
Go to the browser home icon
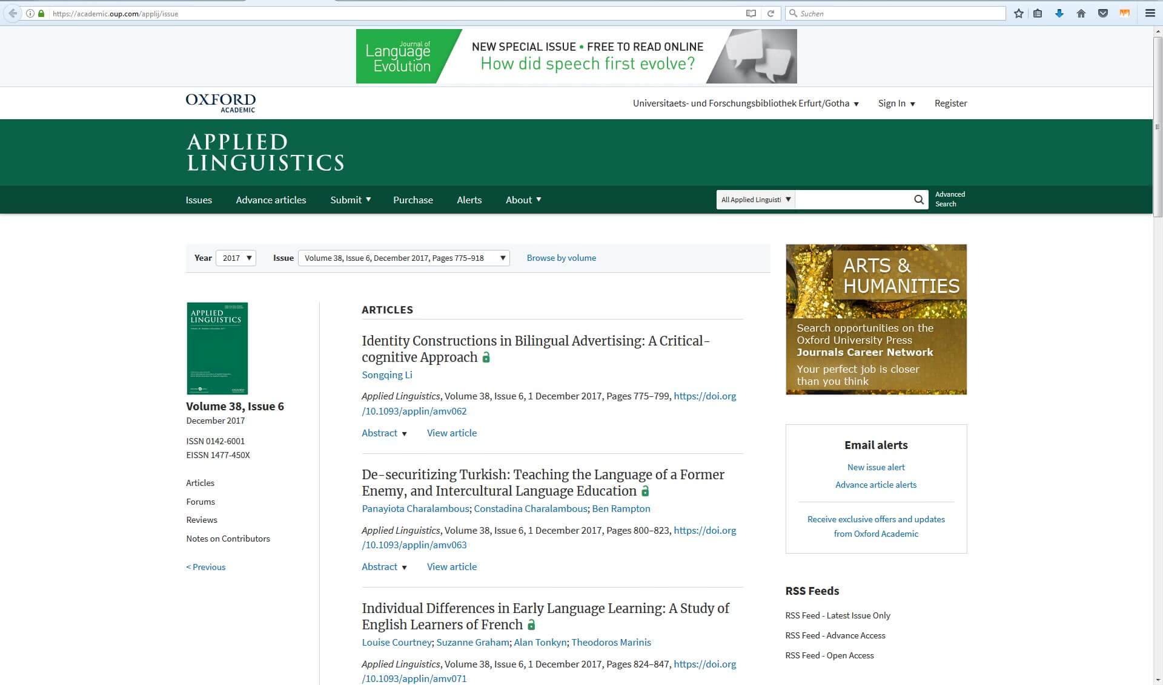[1081, 13]
